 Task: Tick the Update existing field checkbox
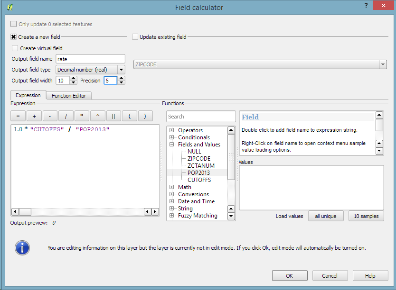click(x=135, y=37)
